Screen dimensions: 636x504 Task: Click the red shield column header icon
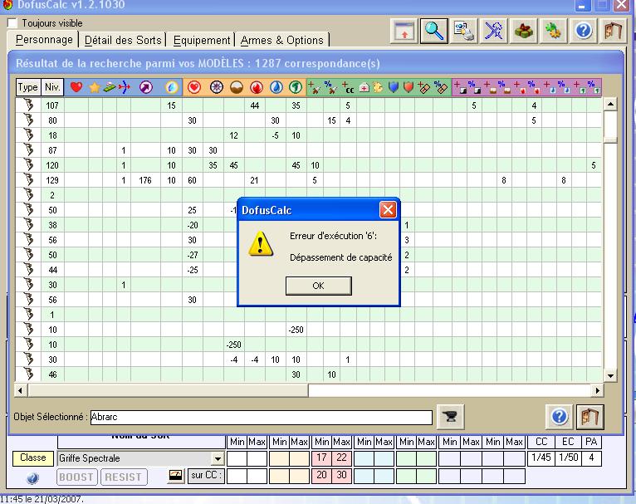[x=409, y=87]
